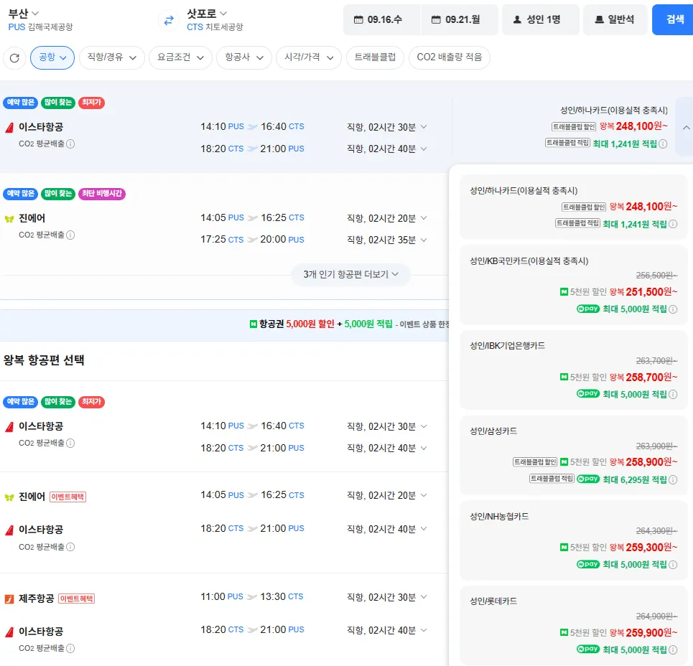Select 삼성카드 258,900원 fare
The height and width of the screenshot is (666, 693).
[574, 455]
